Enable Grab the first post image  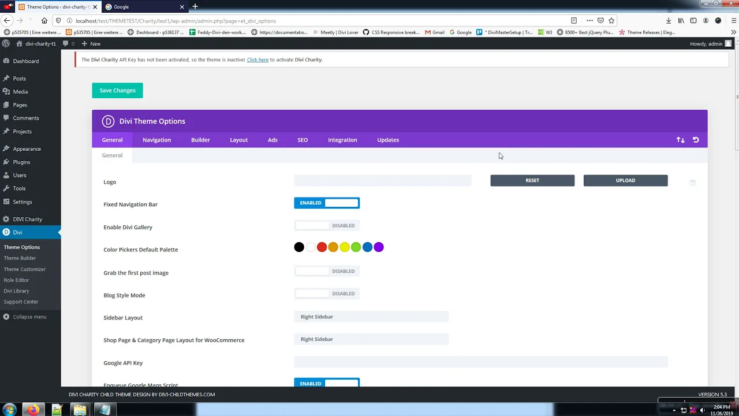click(x=327, y=271)
